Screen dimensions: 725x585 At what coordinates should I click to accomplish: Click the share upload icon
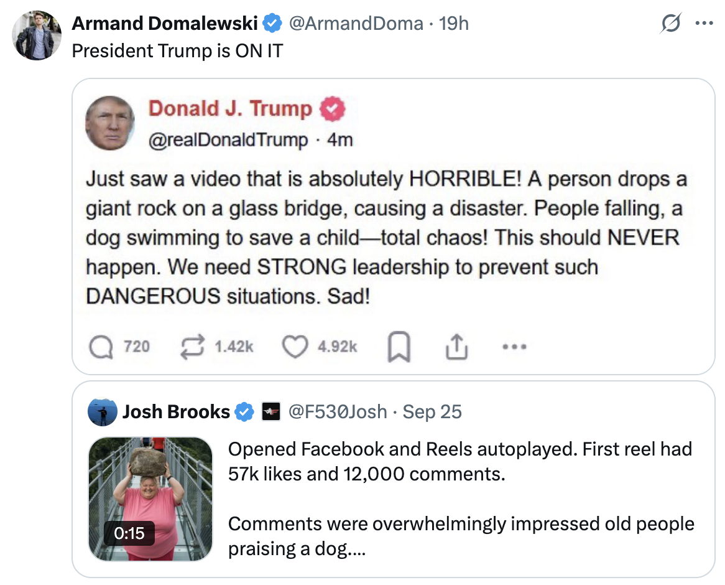point(456,347)
